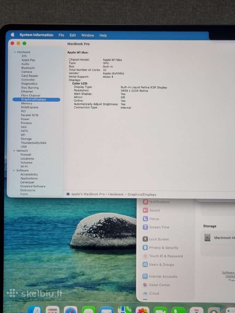
Task: Select Apple Pay in the sidebar
Action: coord(28,60)
